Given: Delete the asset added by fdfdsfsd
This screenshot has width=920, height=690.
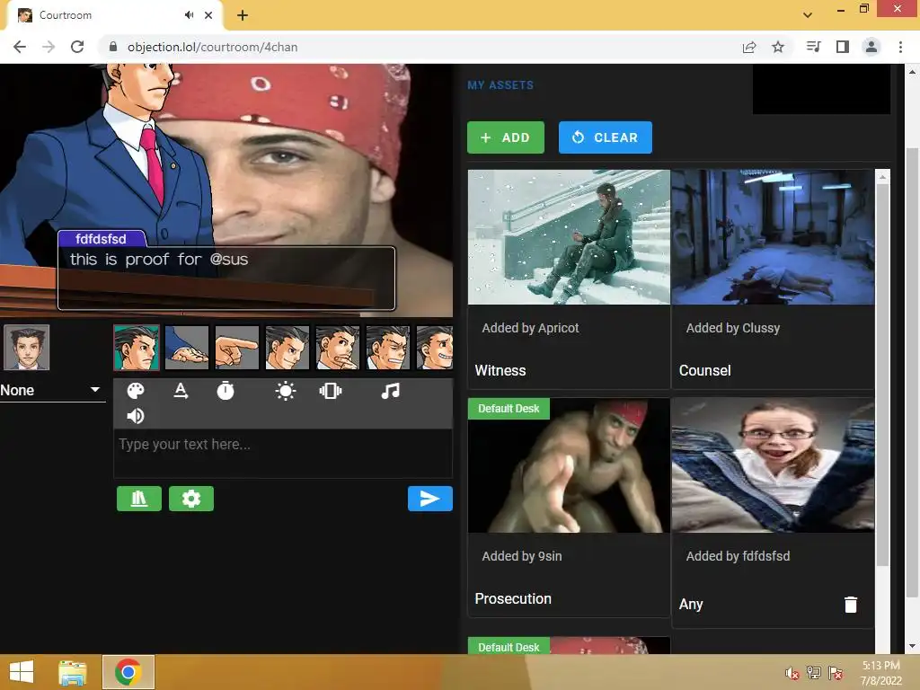Looking at the screenshot, I should click(850, 605).
